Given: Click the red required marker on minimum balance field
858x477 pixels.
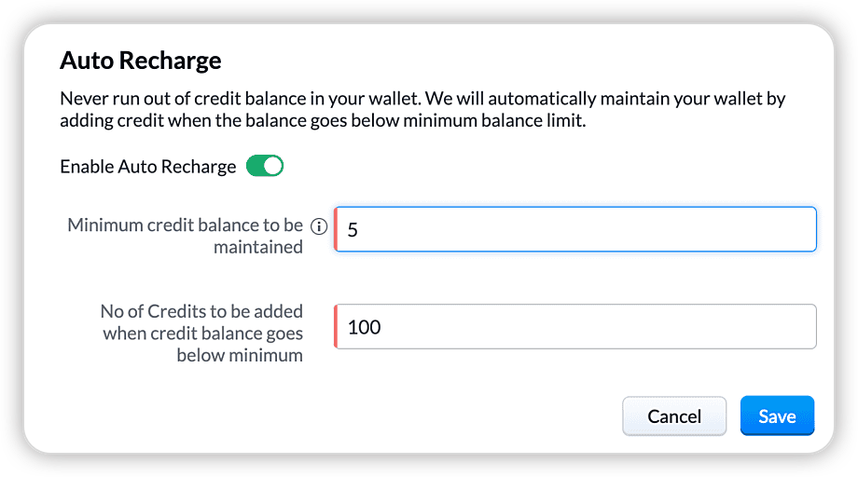Looking at the screenshot, I should pos(336,229).
